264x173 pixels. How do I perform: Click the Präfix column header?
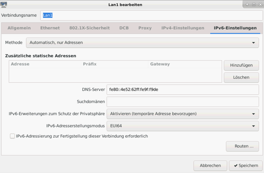115,64
